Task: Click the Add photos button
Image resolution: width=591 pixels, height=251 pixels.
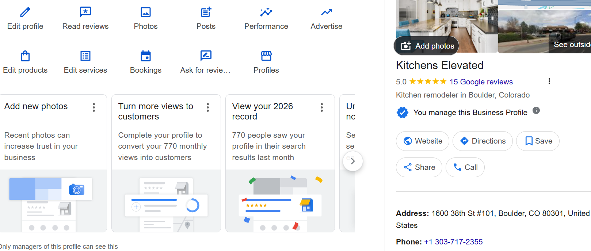Action: (427, 46)
